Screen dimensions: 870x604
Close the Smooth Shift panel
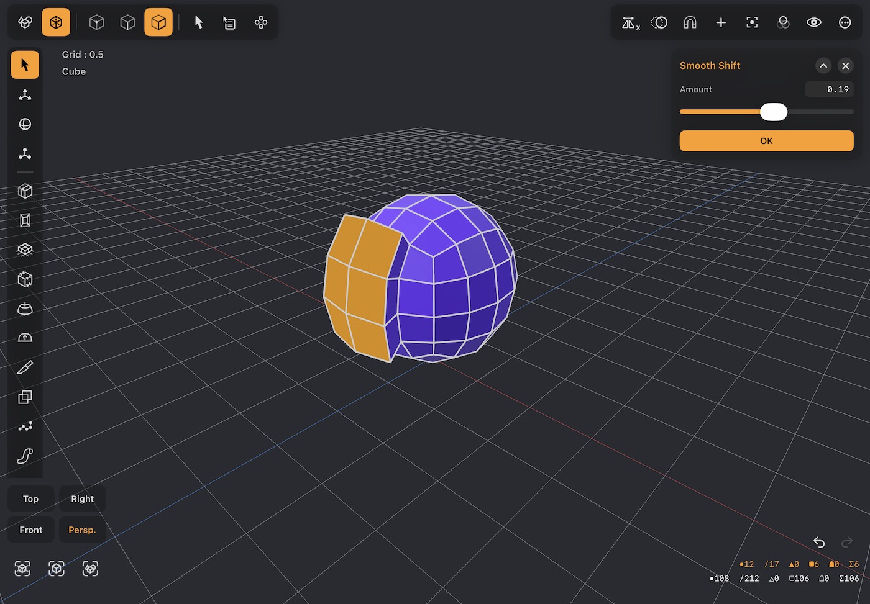[x=846, y=66]
